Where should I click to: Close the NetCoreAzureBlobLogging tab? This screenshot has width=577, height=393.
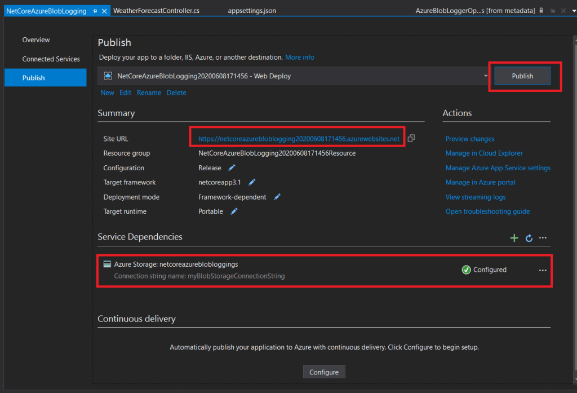(x=104, y=11)
